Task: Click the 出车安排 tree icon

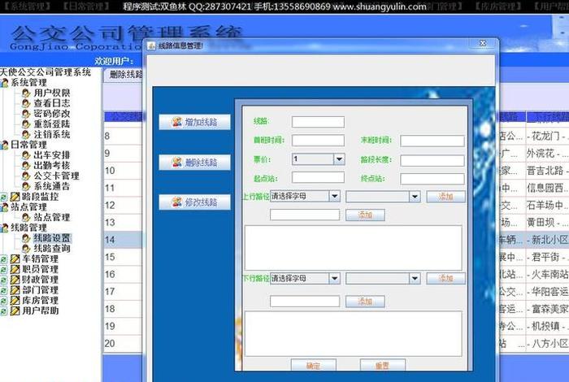Action: coord(26,155)
